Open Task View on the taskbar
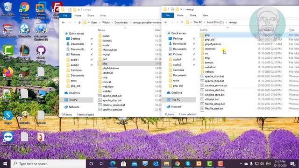 [102, 164]
